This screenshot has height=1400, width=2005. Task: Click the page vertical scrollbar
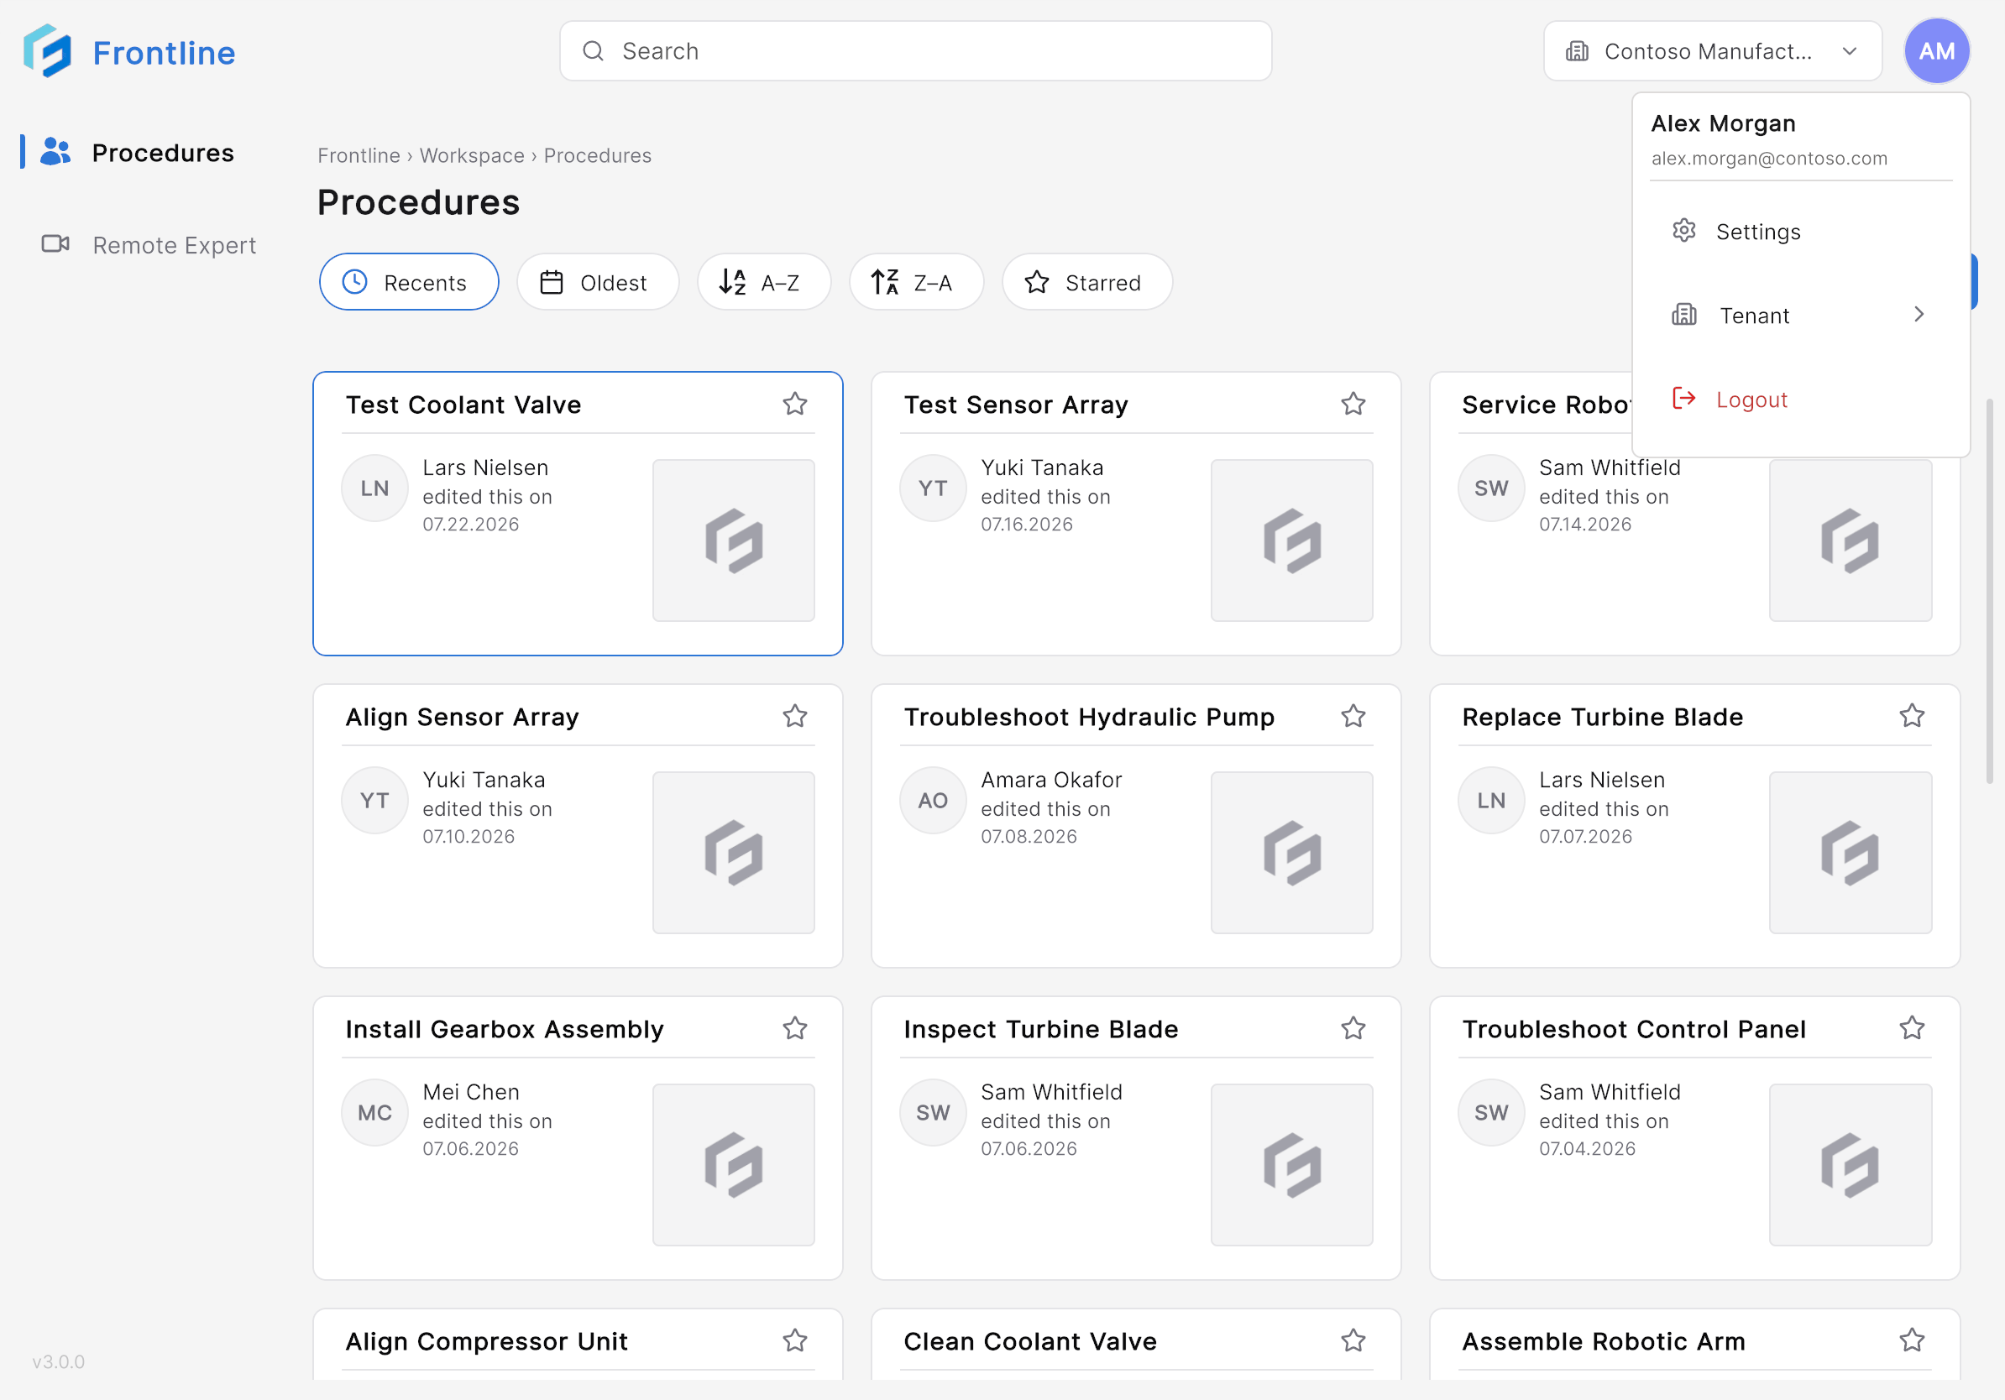1989,592
